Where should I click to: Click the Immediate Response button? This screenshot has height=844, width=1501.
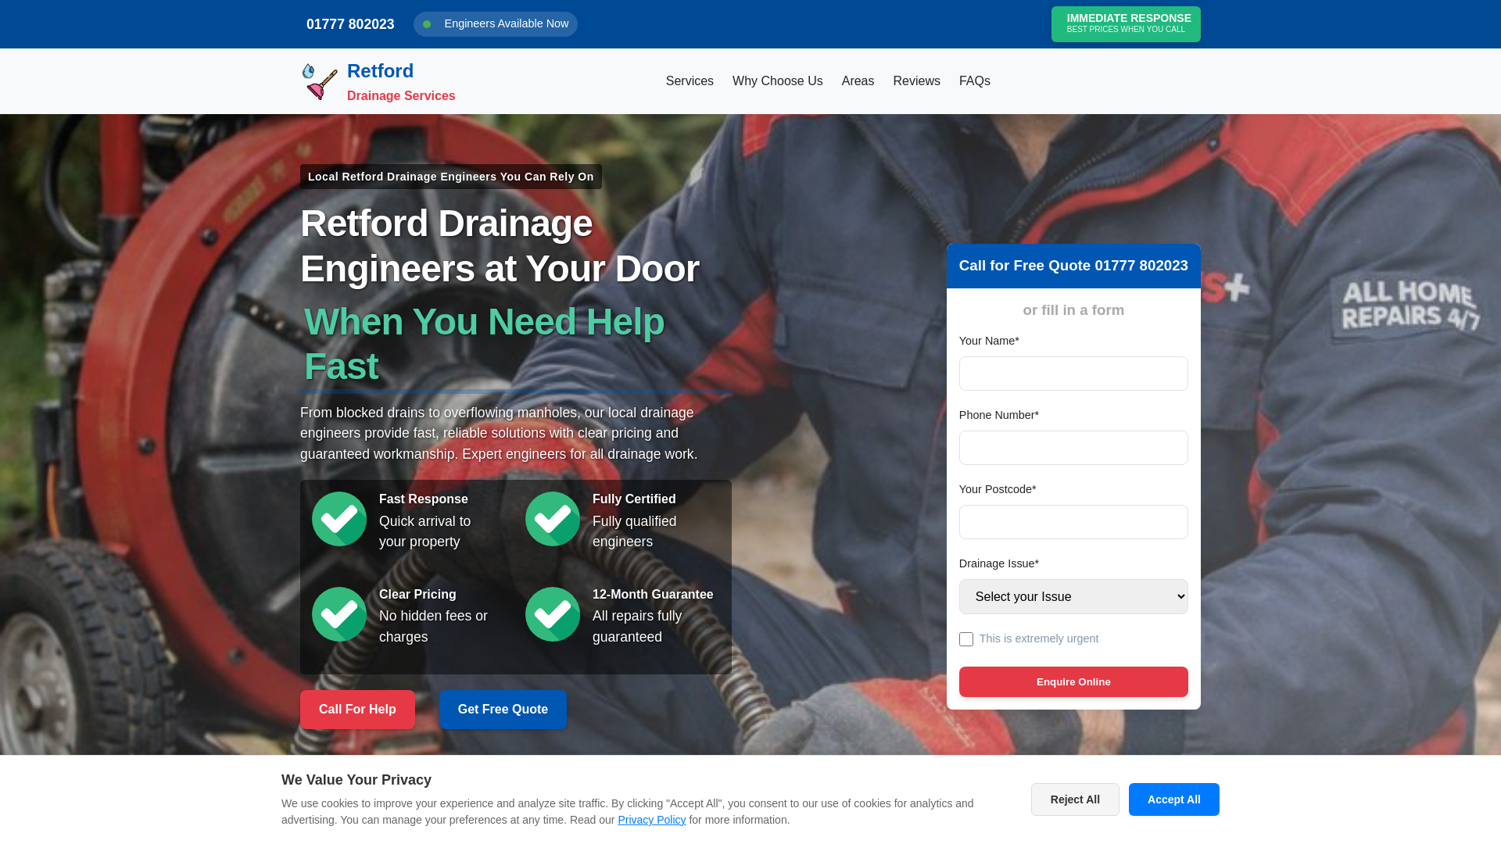coord(1126,24)
